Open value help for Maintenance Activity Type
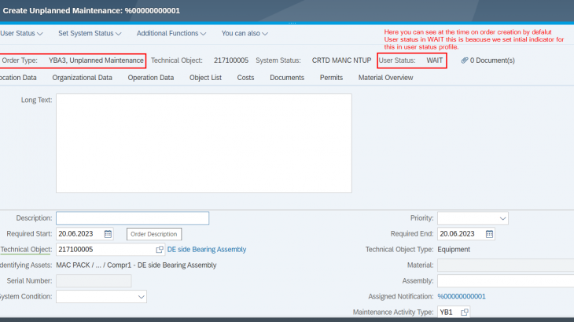 tap(465, 313)
